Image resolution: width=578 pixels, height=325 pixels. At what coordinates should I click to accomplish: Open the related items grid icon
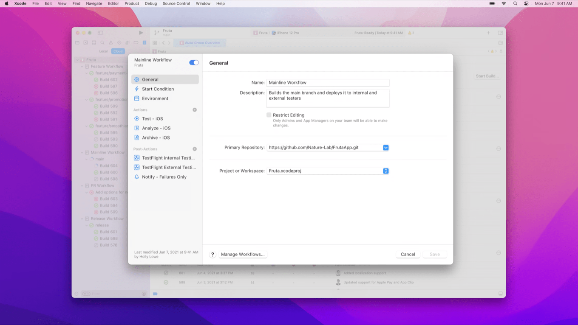[x=155, y=43]
